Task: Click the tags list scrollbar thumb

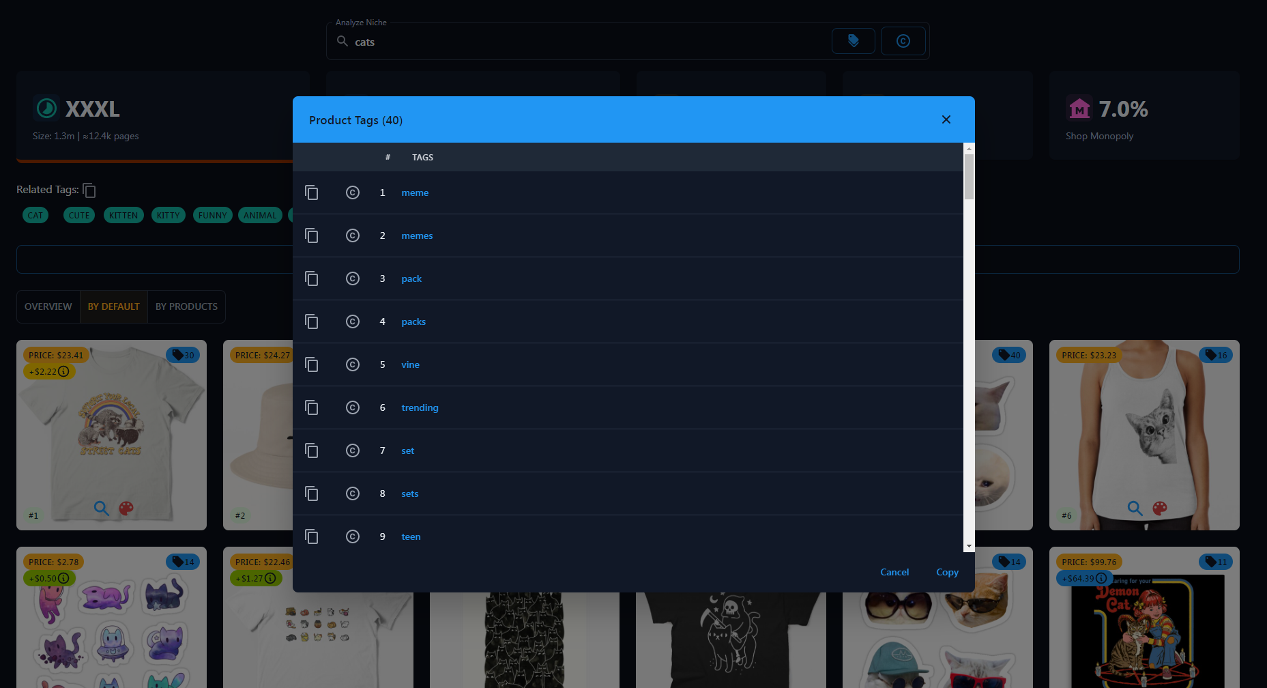Action: point(969,177)
